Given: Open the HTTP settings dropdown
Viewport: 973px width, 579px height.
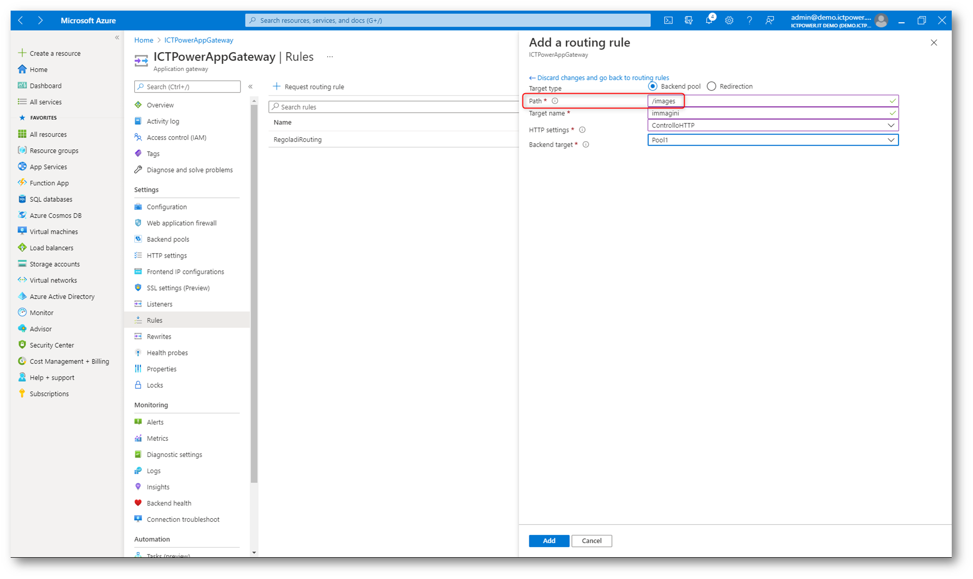Looking at the screenshot, I should tap(773, 125).
